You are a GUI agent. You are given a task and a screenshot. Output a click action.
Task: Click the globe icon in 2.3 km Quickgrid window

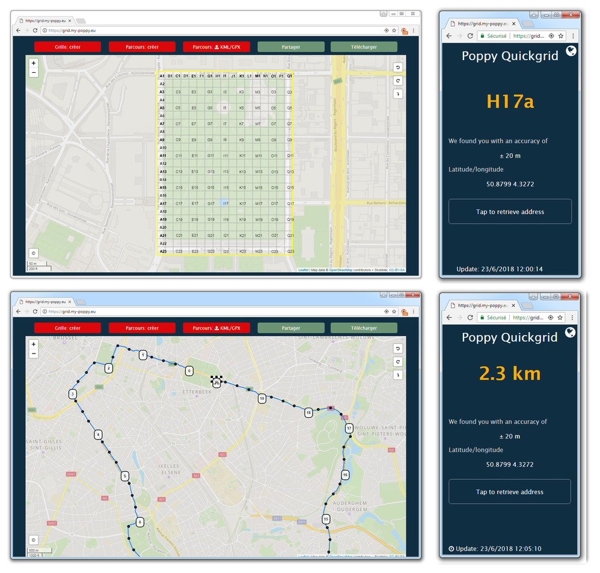click(x=570, y=332)
